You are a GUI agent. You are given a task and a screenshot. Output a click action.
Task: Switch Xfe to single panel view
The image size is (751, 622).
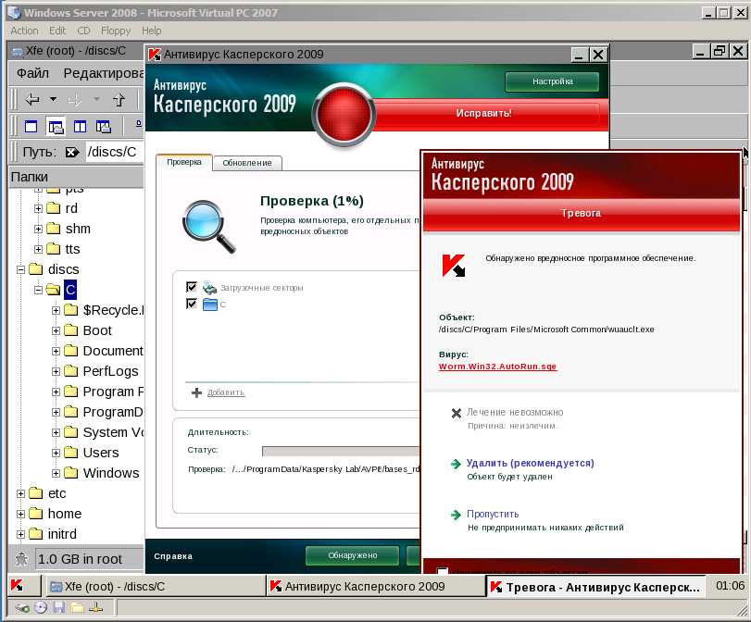click(x=31, y=127)
